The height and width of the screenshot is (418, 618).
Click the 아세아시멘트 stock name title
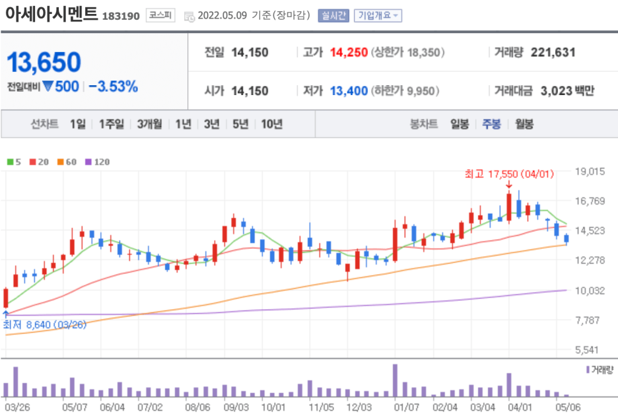coord(51,14)
